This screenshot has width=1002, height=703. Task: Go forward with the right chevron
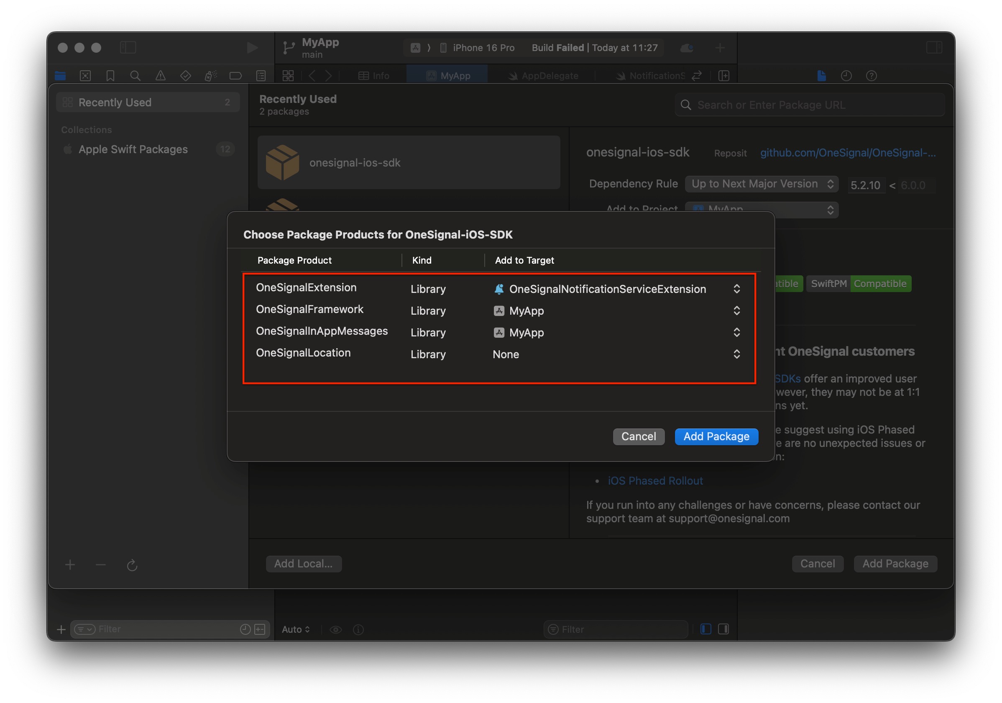(x=328, y=76)
